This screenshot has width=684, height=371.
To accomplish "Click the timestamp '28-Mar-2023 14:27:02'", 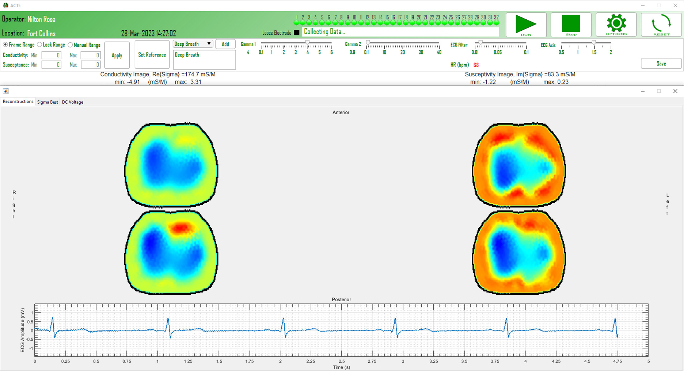I will point(149,34).
